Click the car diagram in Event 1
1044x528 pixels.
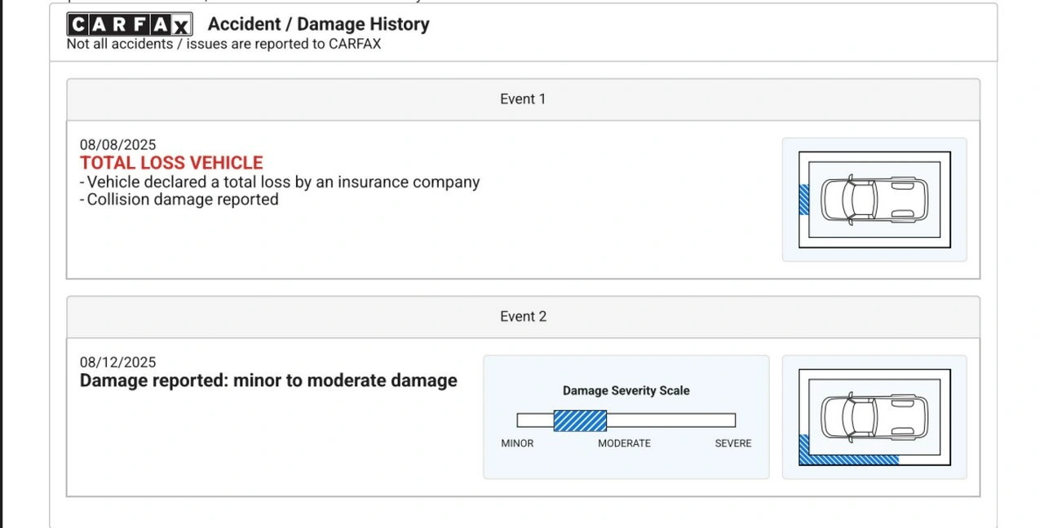pos(874,200)
